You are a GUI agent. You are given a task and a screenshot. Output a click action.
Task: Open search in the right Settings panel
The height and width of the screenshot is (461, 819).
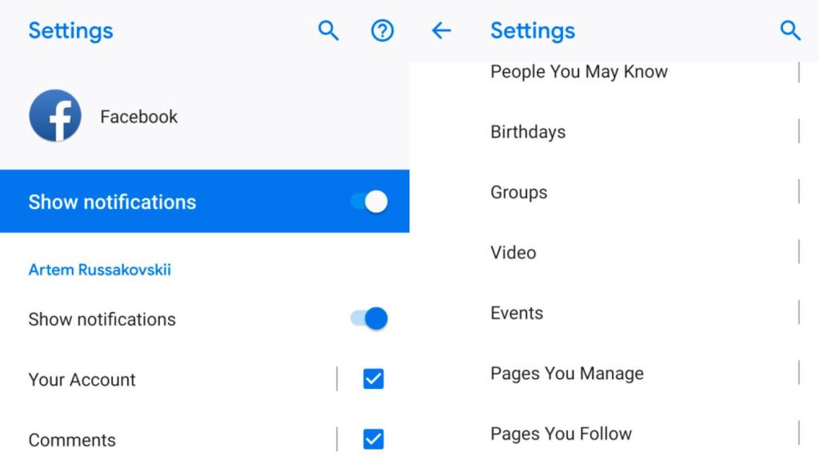790,30
